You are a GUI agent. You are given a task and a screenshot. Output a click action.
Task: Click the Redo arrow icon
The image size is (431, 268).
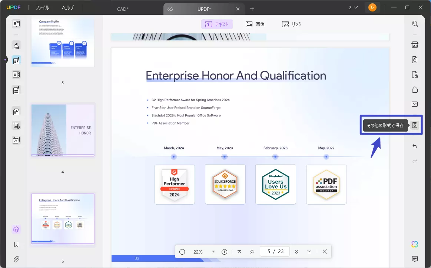[x=415, y=161]
